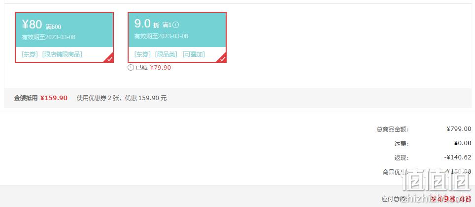Click the ¥80 coupon expiry date text

pos(48,37)
